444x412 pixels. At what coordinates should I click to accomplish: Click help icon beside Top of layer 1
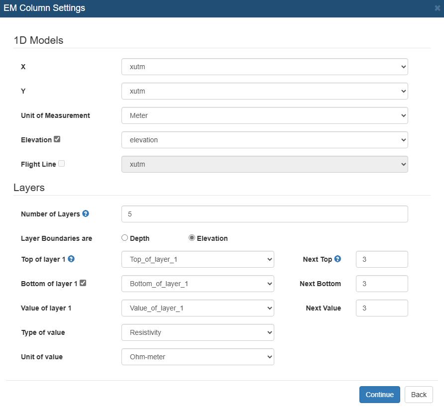[x=71, y=259]
